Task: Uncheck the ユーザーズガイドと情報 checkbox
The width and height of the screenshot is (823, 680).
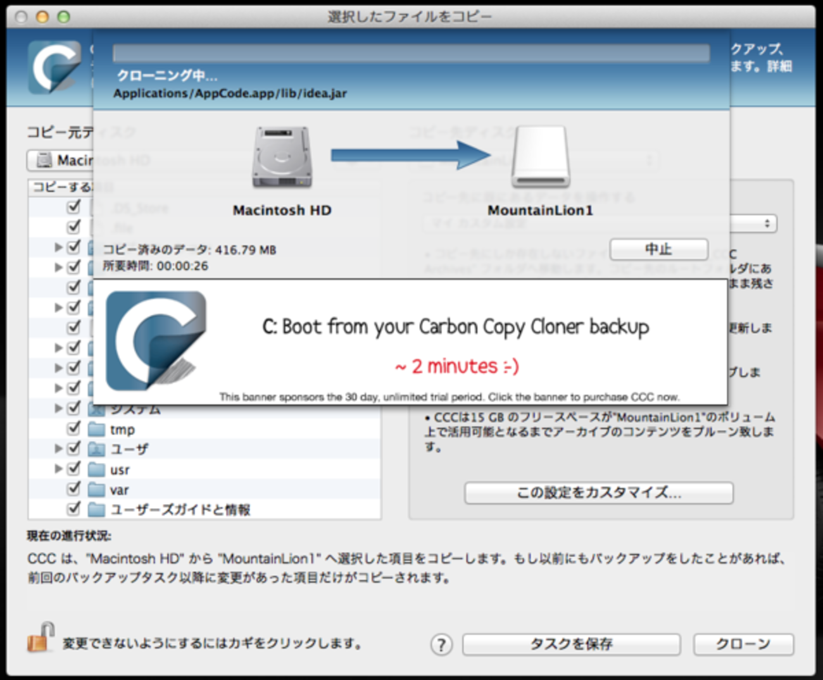Action: coord(74,509)
